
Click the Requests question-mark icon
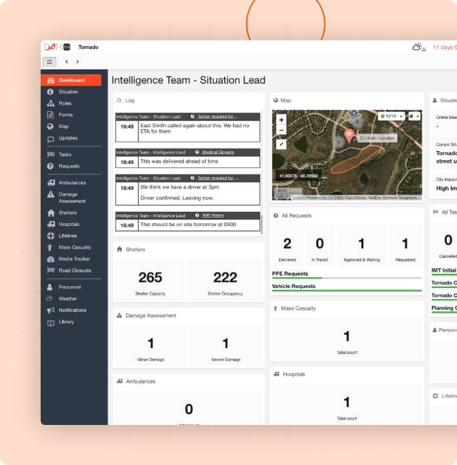point(50,166)
